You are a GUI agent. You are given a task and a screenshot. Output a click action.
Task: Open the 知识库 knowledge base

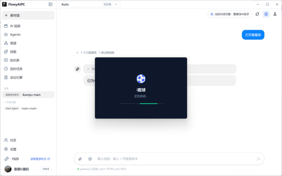[28, 60]
